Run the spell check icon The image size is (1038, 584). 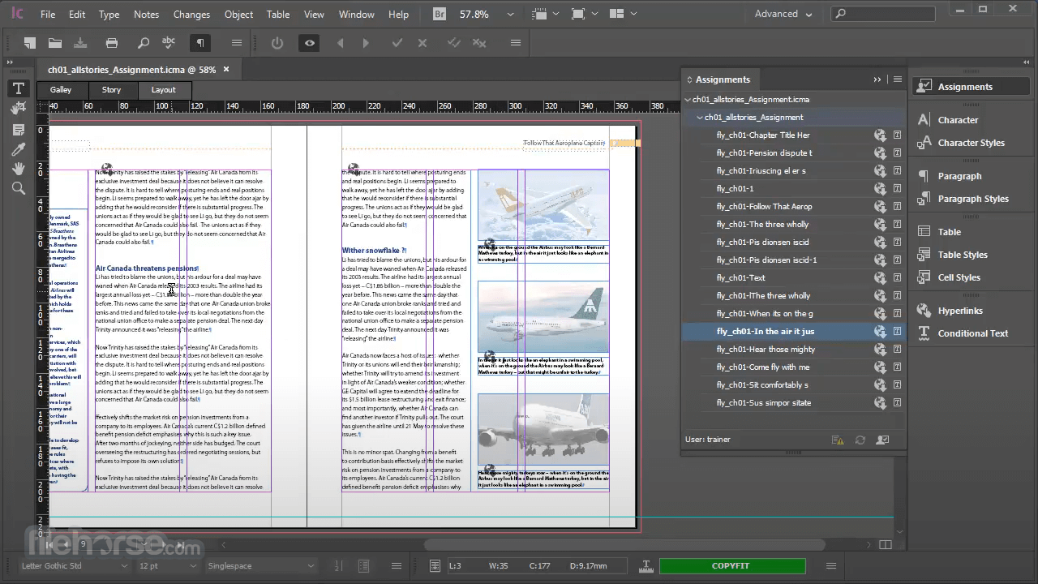coord(169,43)
